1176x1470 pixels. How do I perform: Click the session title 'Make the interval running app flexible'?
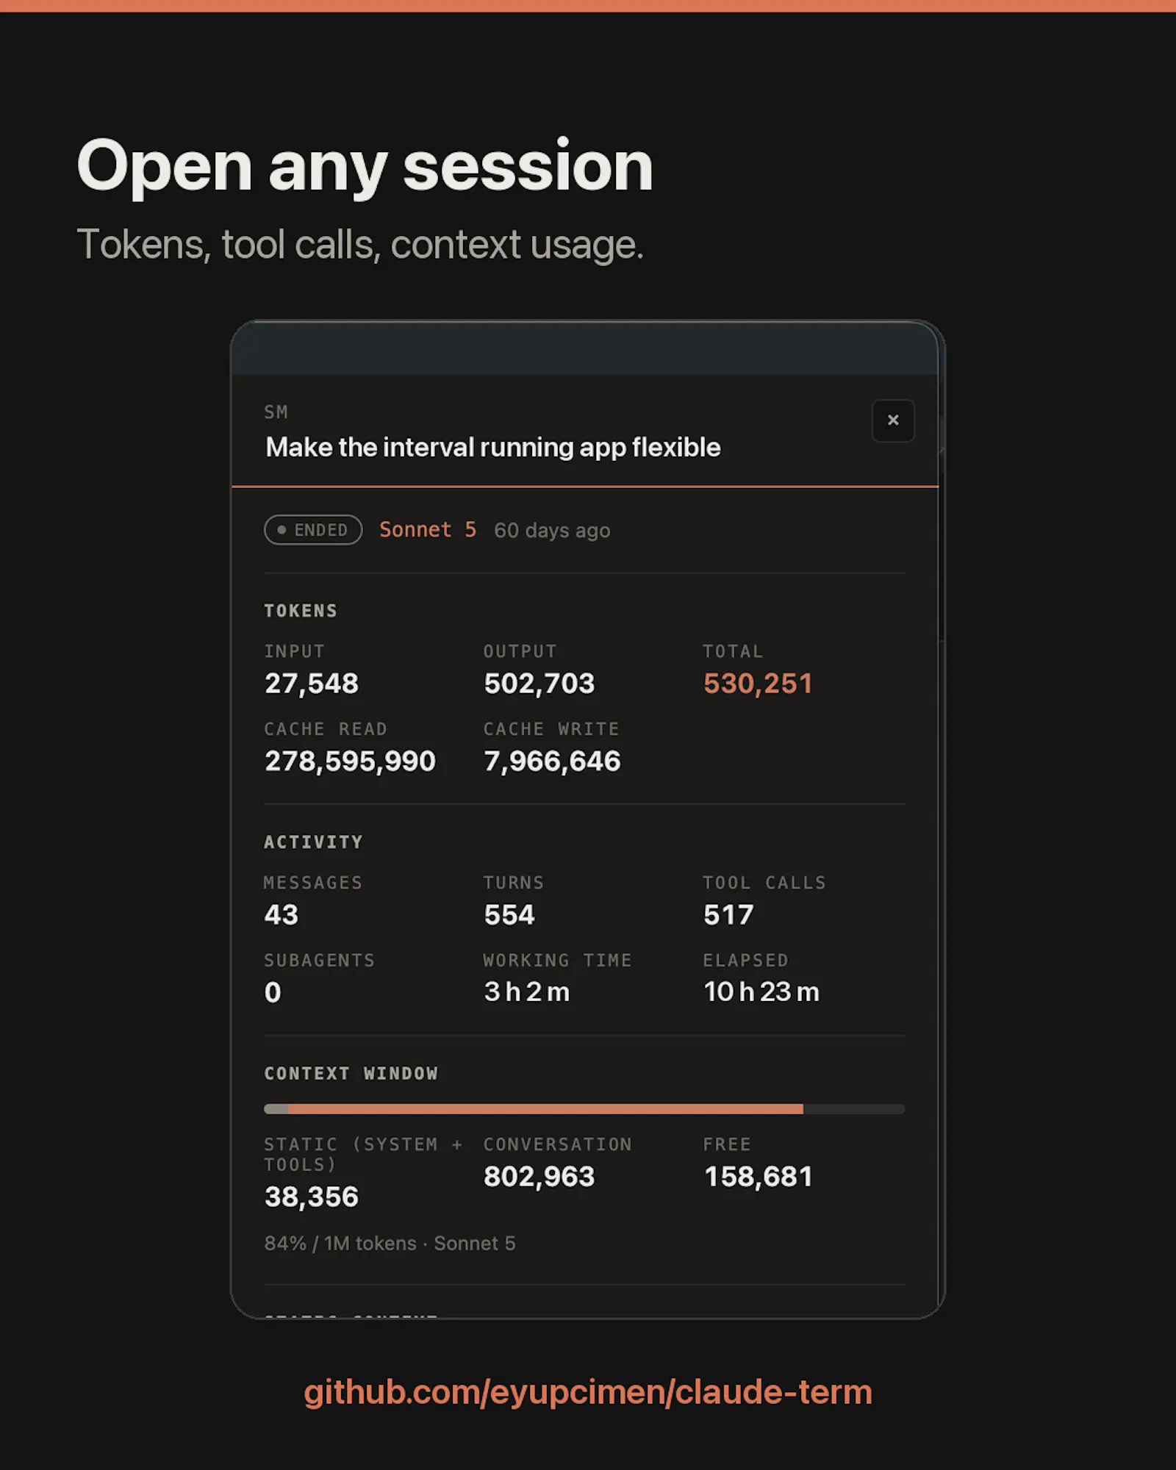[493, 447]
